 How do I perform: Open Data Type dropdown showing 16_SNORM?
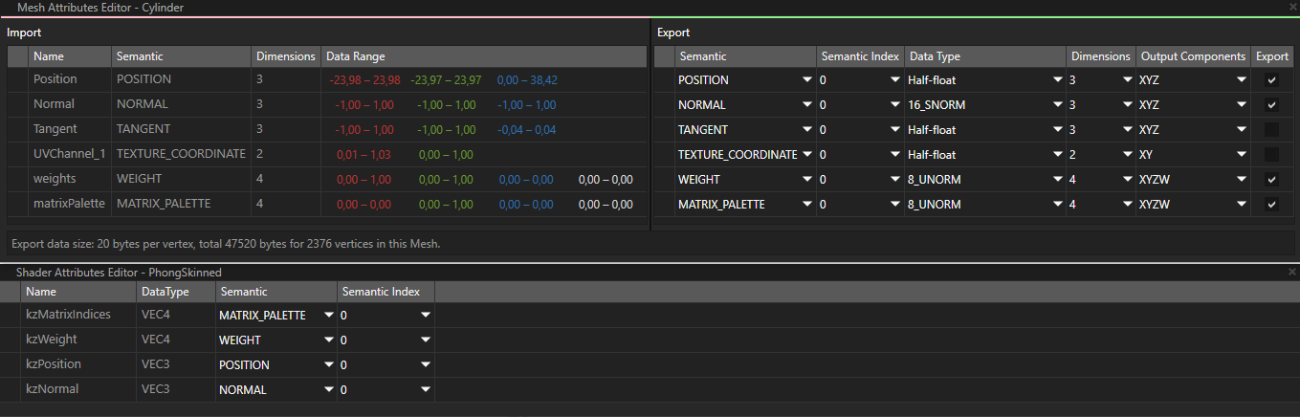click(985, 105)
